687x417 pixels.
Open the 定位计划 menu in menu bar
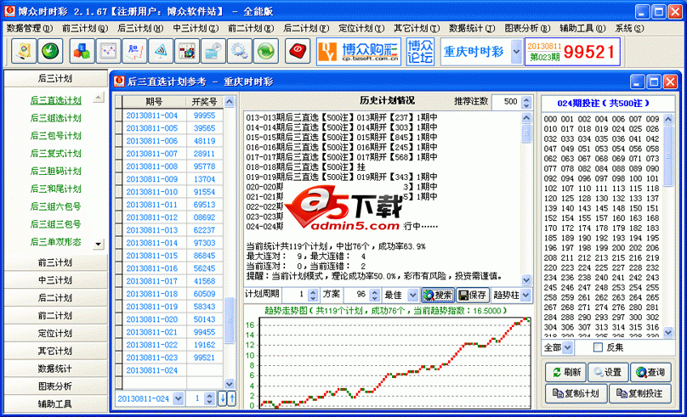pyautogui.click(x=361, y=28)
